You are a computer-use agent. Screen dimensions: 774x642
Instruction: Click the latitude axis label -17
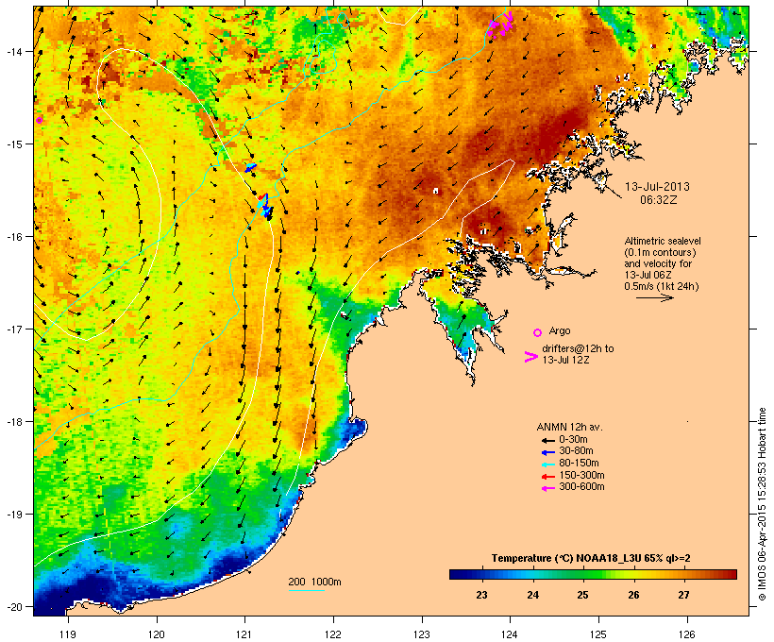pos(13,329)
